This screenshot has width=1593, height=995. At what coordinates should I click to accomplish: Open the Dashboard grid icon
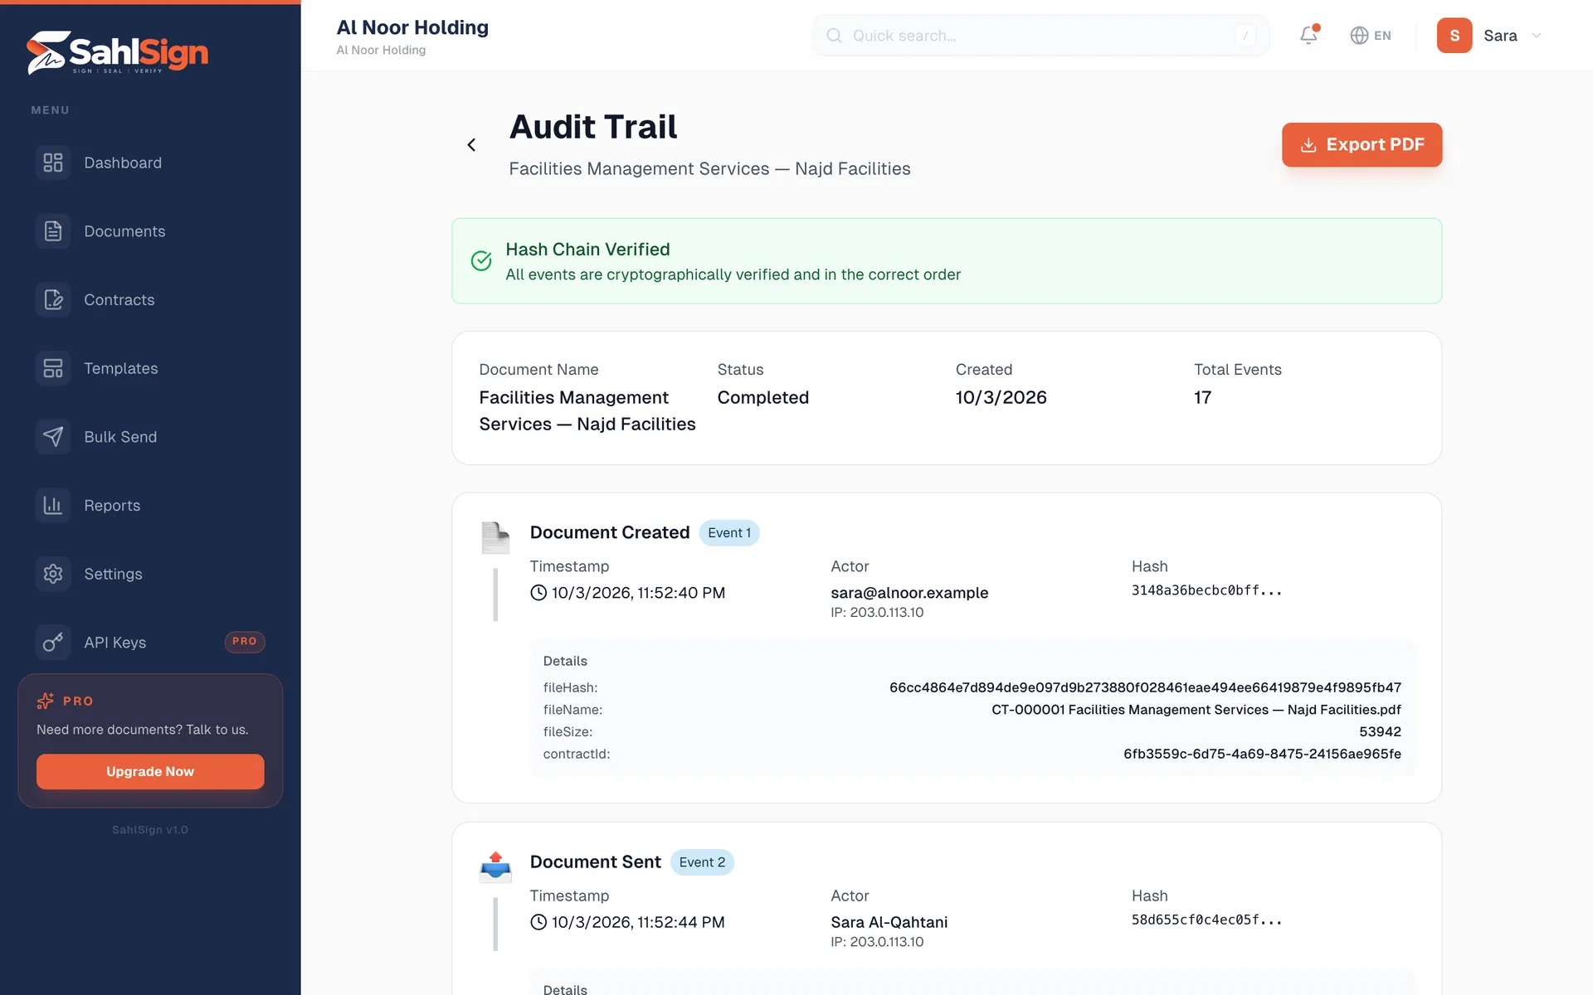click(53, 163)
